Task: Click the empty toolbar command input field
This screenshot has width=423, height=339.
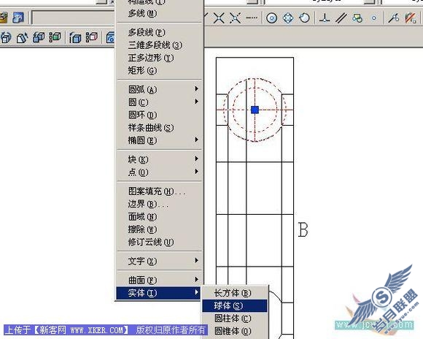Action: [x=74, y=18]
